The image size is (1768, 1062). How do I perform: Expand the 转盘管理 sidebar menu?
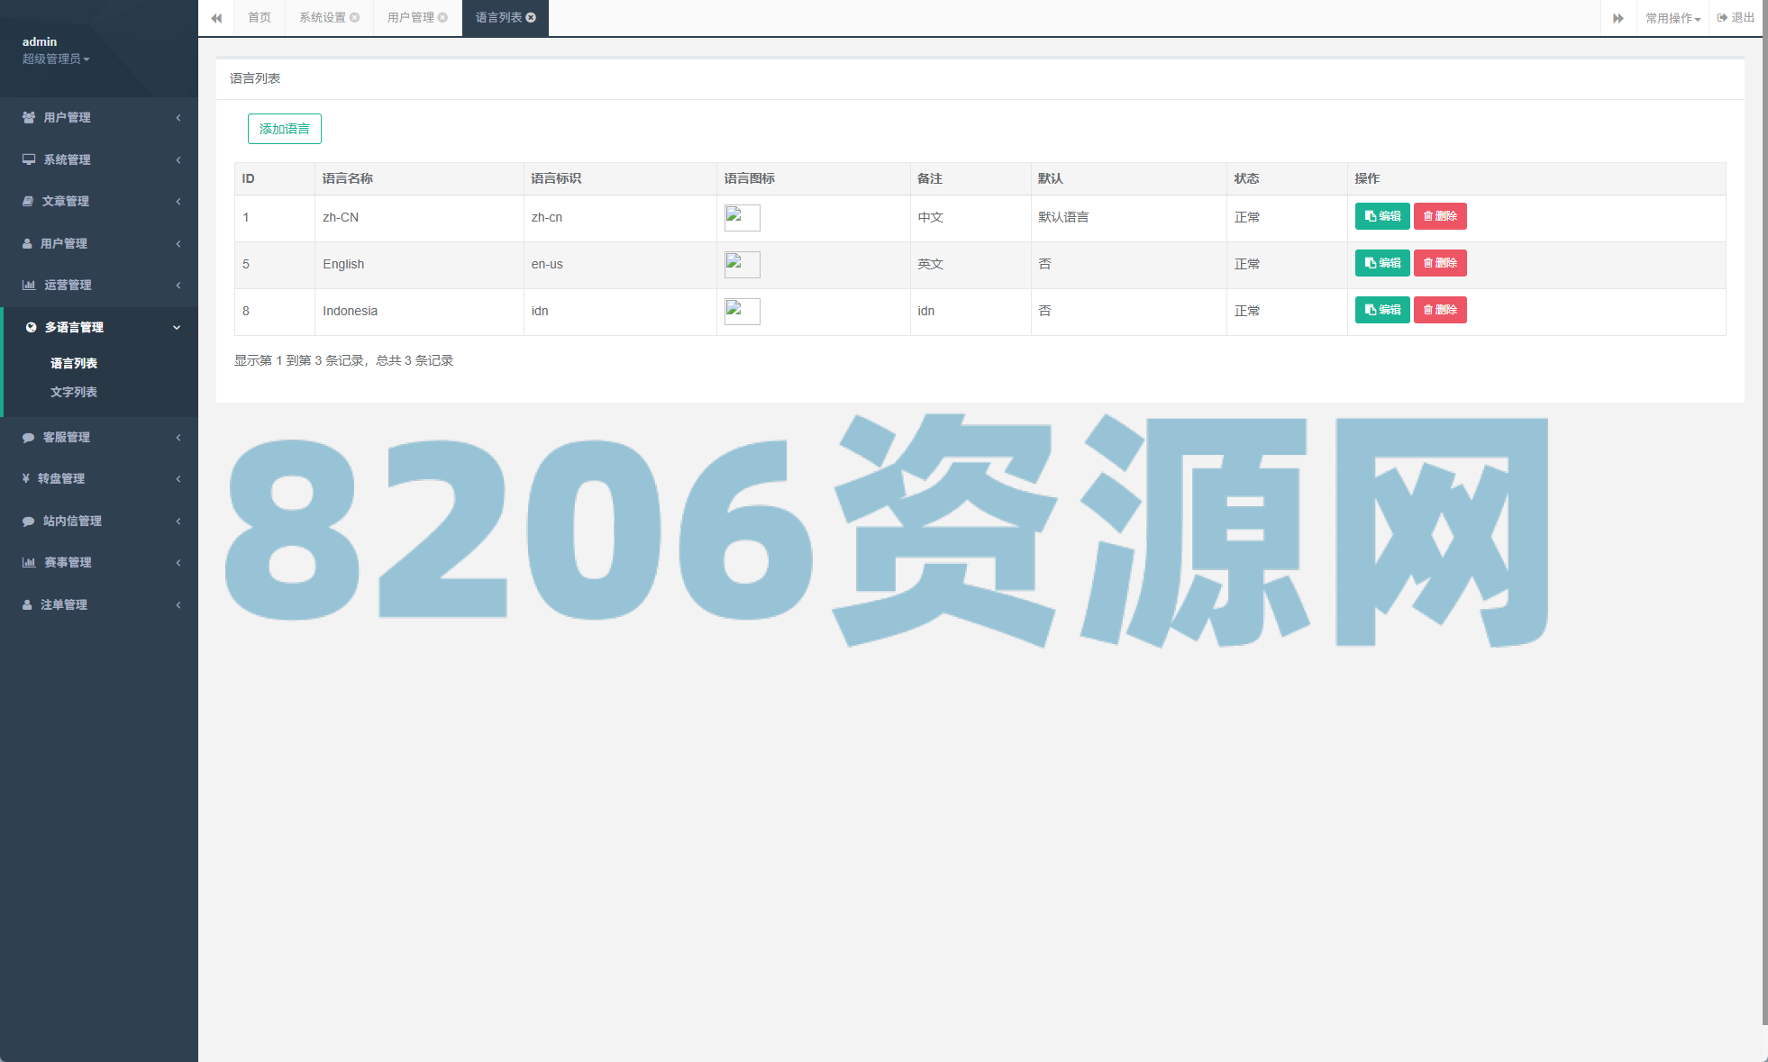[99, 478]
